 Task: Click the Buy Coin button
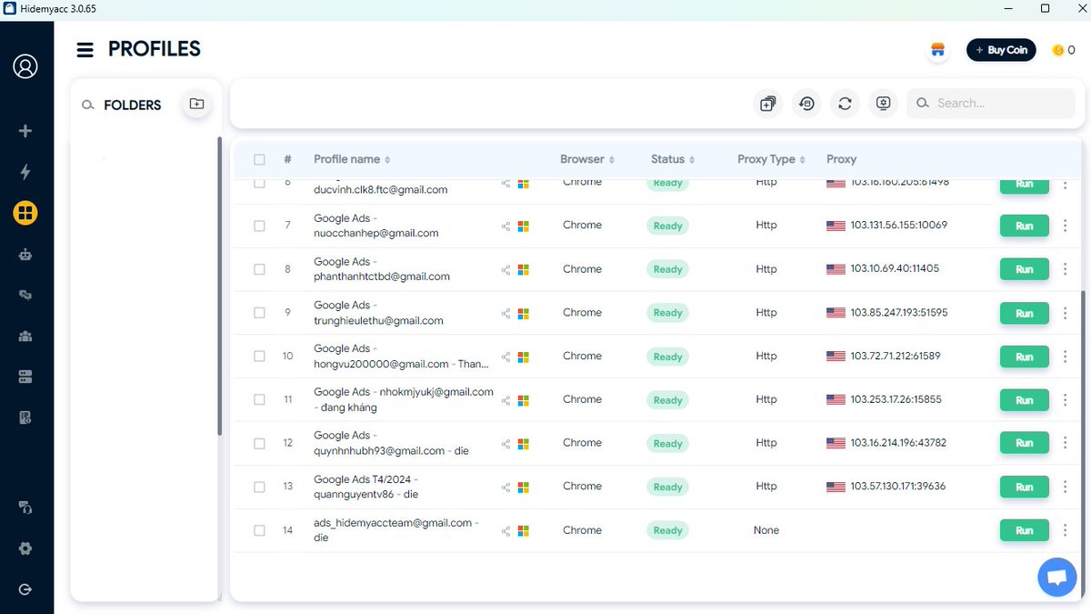[x=1001, y=50]
